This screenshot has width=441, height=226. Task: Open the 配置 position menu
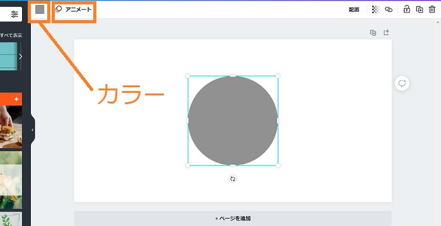pyautogui.click(x=354, y=10)
